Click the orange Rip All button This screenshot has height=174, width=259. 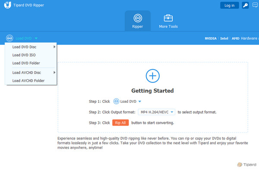coord(120,123)
